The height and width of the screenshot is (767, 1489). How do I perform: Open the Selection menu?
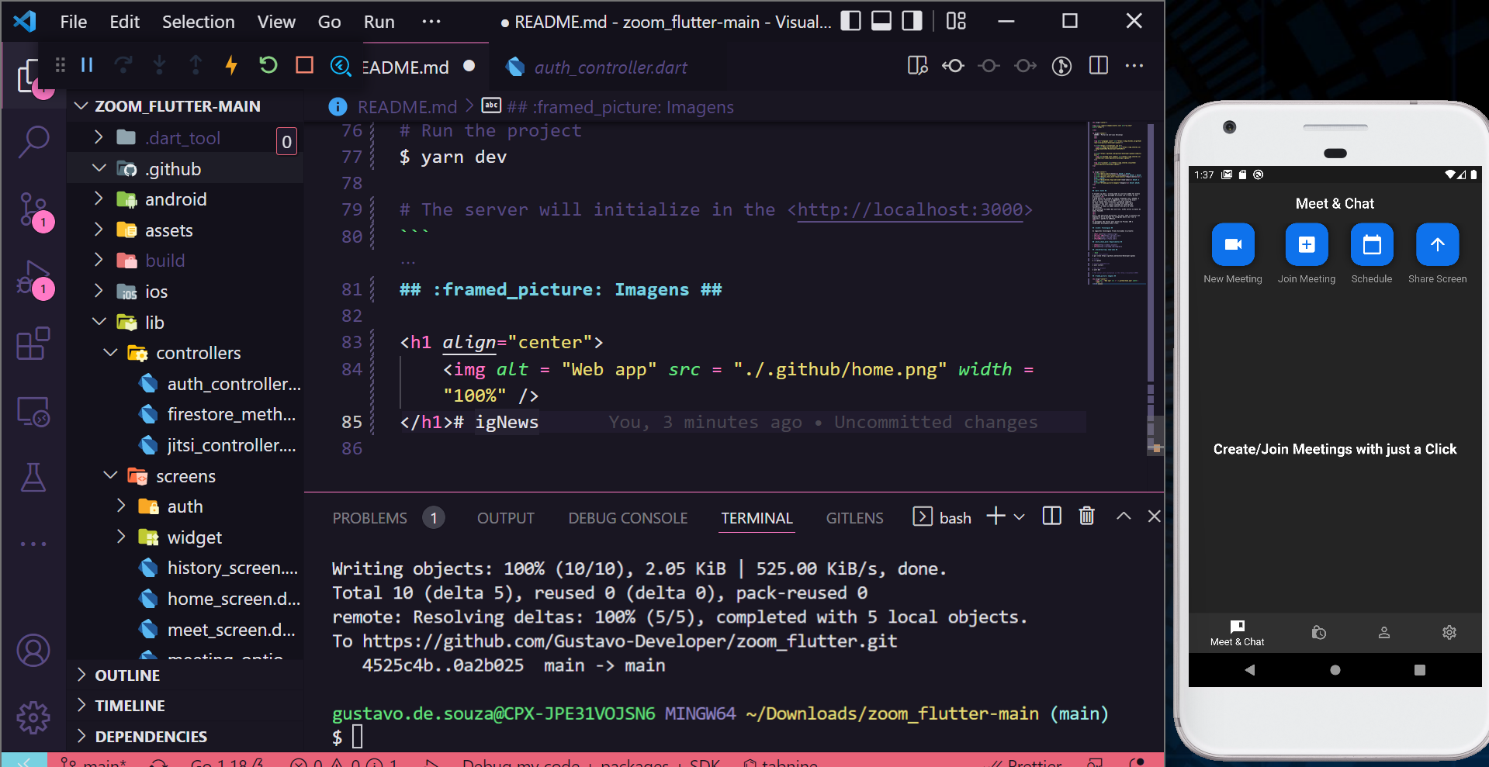coord(198,22)
